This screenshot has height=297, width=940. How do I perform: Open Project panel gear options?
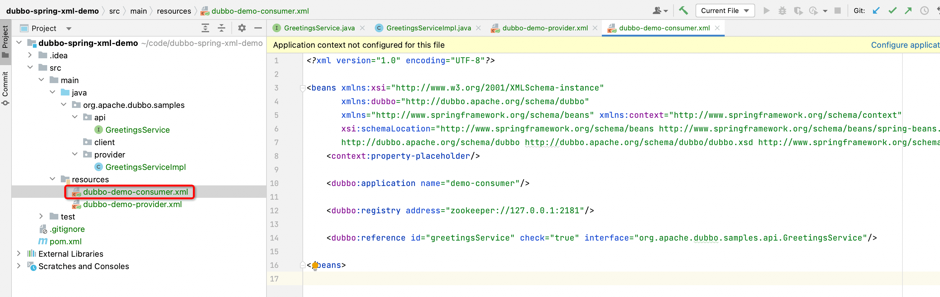(x=242, y=28)
